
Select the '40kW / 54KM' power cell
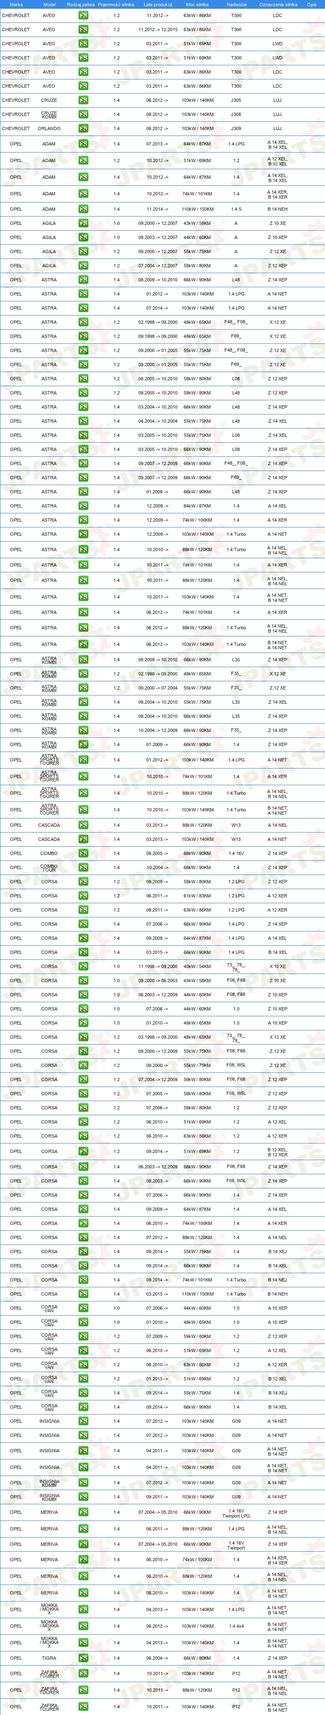[x=197, y=966]
